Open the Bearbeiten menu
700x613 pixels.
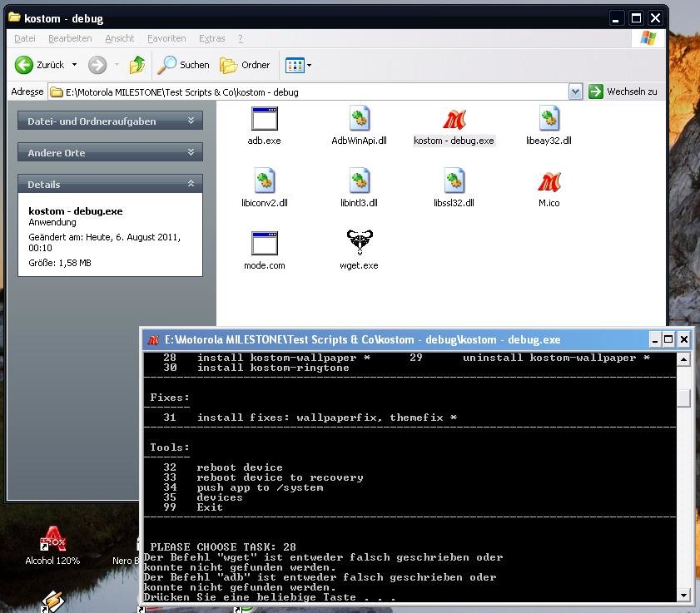[70, 39]
